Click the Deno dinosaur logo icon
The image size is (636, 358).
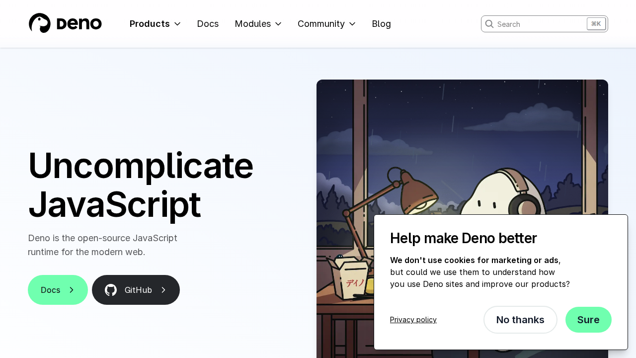point(40,23)
